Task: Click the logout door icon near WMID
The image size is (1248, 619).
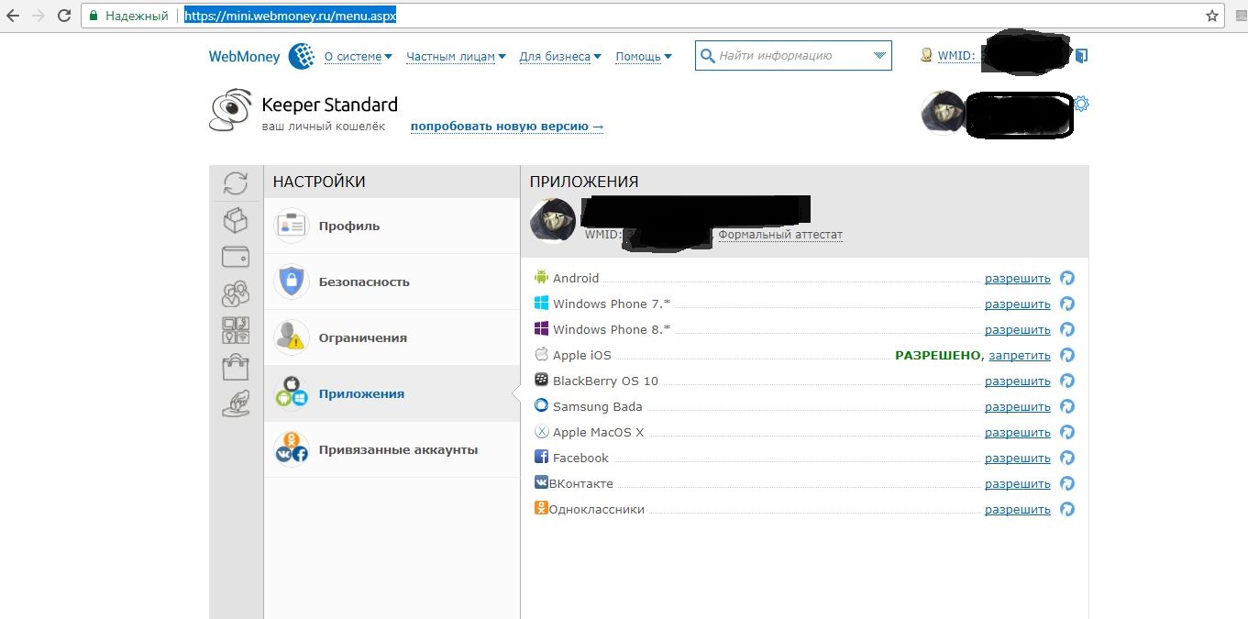Action: (1081, 56)
